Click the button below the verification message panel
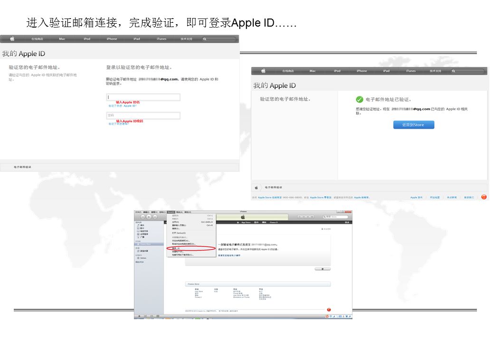This screenshot has width=494, height=342. [x=323, y=269]
